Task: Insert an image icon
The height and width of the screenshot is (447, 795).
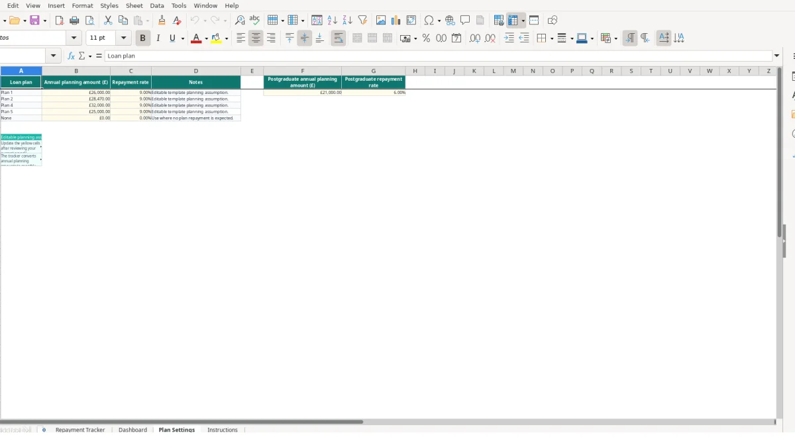Action: pos(381,21)
